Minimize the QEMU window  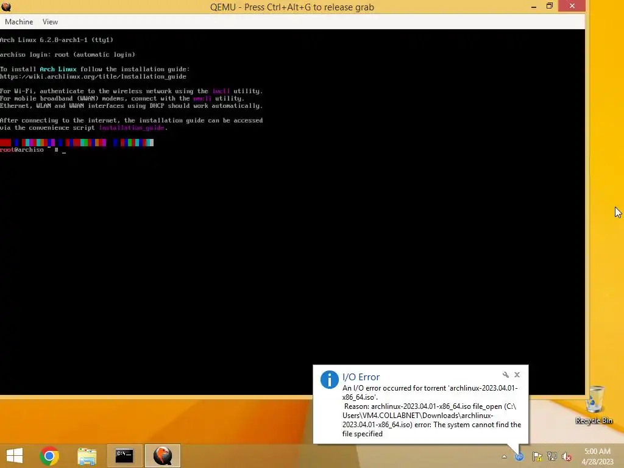click(x=534, y=6)
